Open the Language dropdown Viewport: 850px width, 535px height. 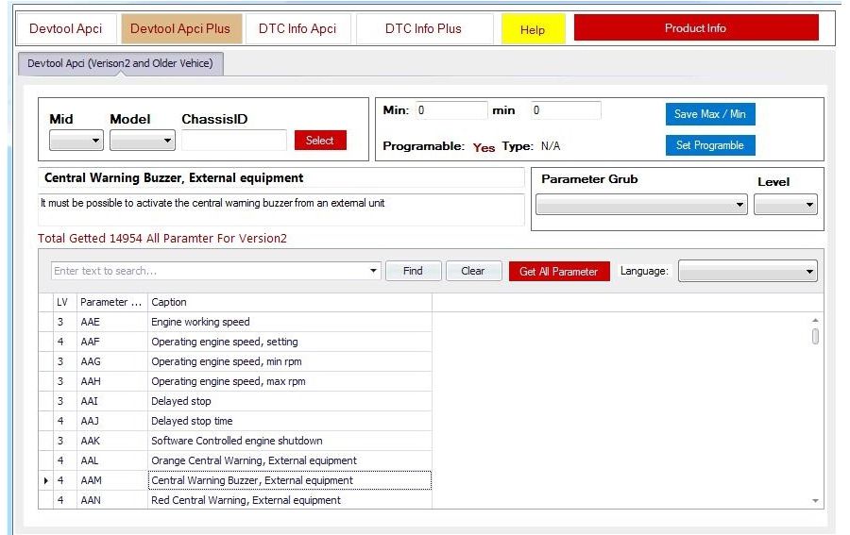coord(747,272)
